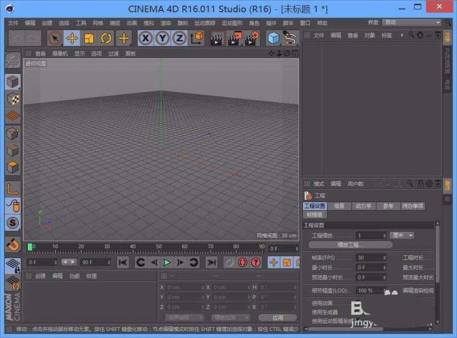457x338 pixels.
Task: Select the Move tool in the toolbar
Action: (73, 38)
